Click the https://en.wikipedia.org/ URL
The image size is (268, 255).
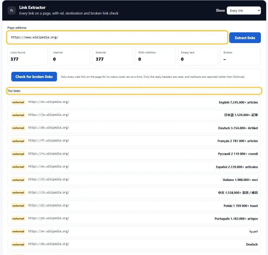pos(49,102)
